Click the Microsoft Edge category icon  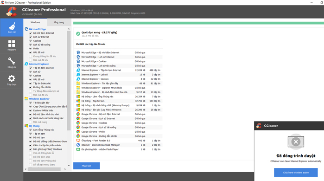click(x=26, y=29)
